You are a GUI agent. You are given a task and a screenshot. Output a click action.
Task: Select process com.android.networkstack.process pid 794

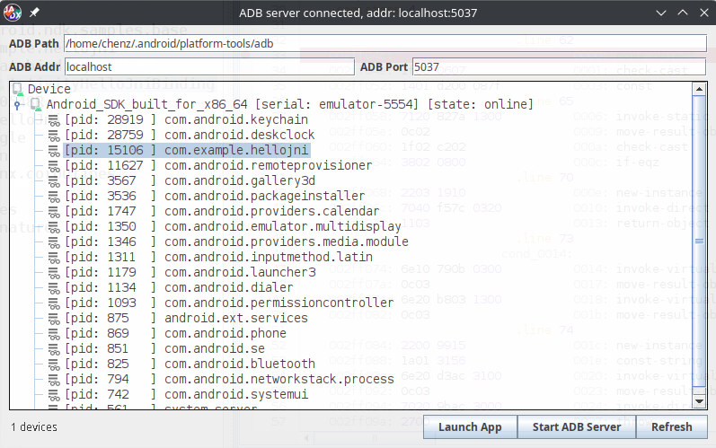[x=229, y=380]
